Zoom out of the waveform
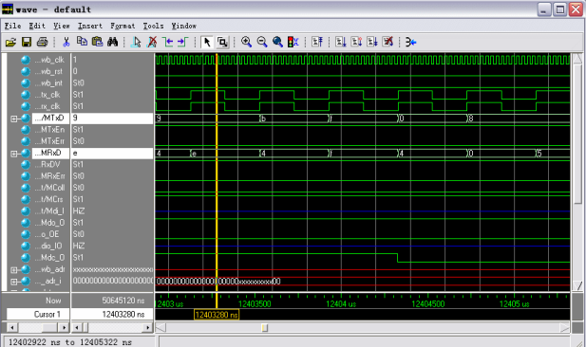Viewport: 586px width, 347px height. pos(262,42)
